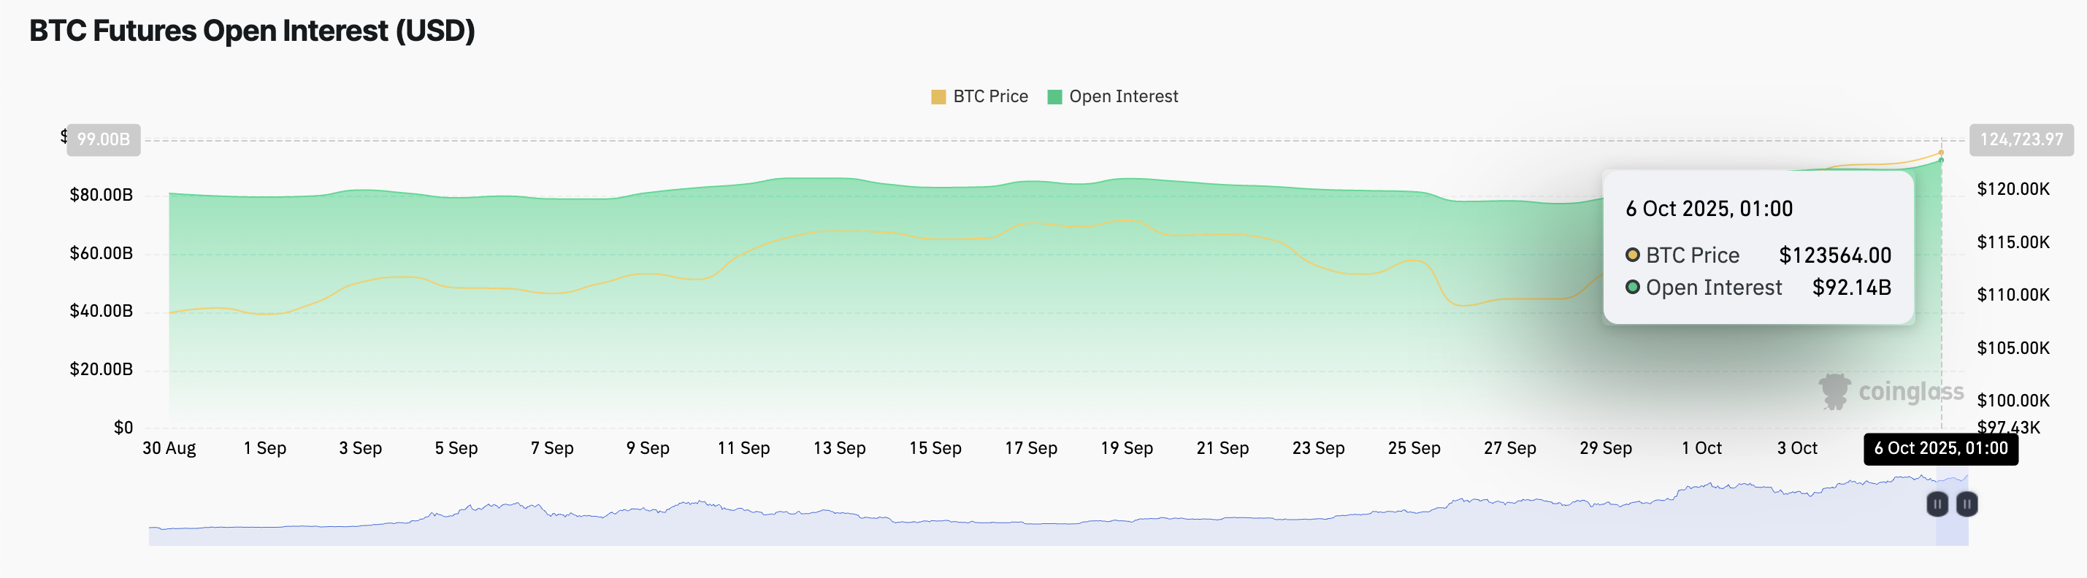Click the yellow BTC Price tooltip marker
The width and height of the screenshot is (2087, 578).
(x=1633, y=255)
